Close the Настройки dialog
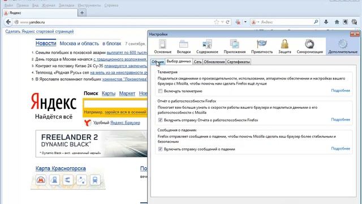Image resolution: width=362 pixels, height=204 pixels. click(355, 34)
